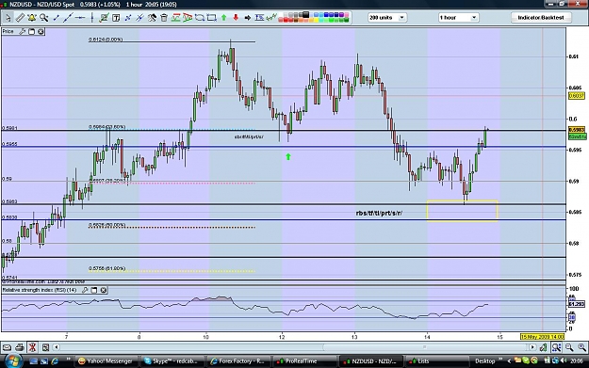Click the chart scrollbar right arrow
Screen dimensions: 589x368
click(x=532, y=347)
